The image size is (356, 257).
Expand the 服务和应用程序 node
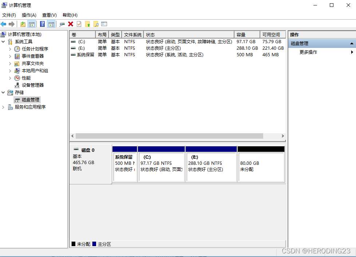[x=3, y=107]
